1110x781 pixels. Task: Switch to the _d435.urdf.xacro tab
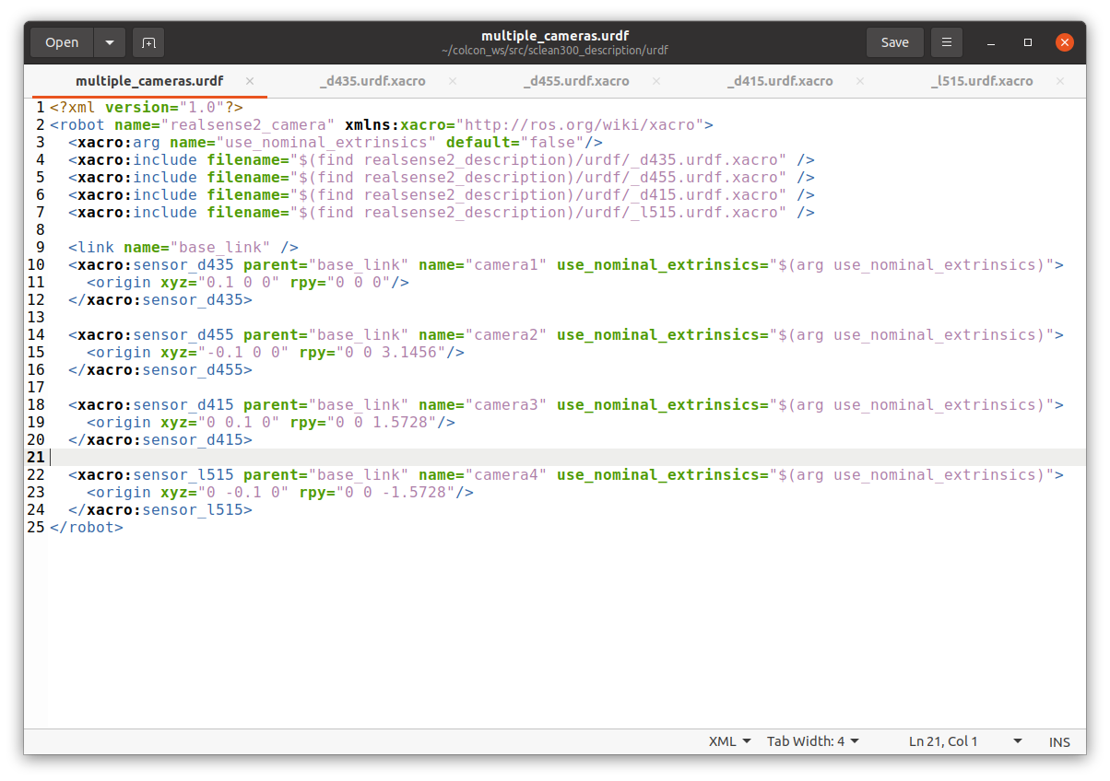(372, 81)
